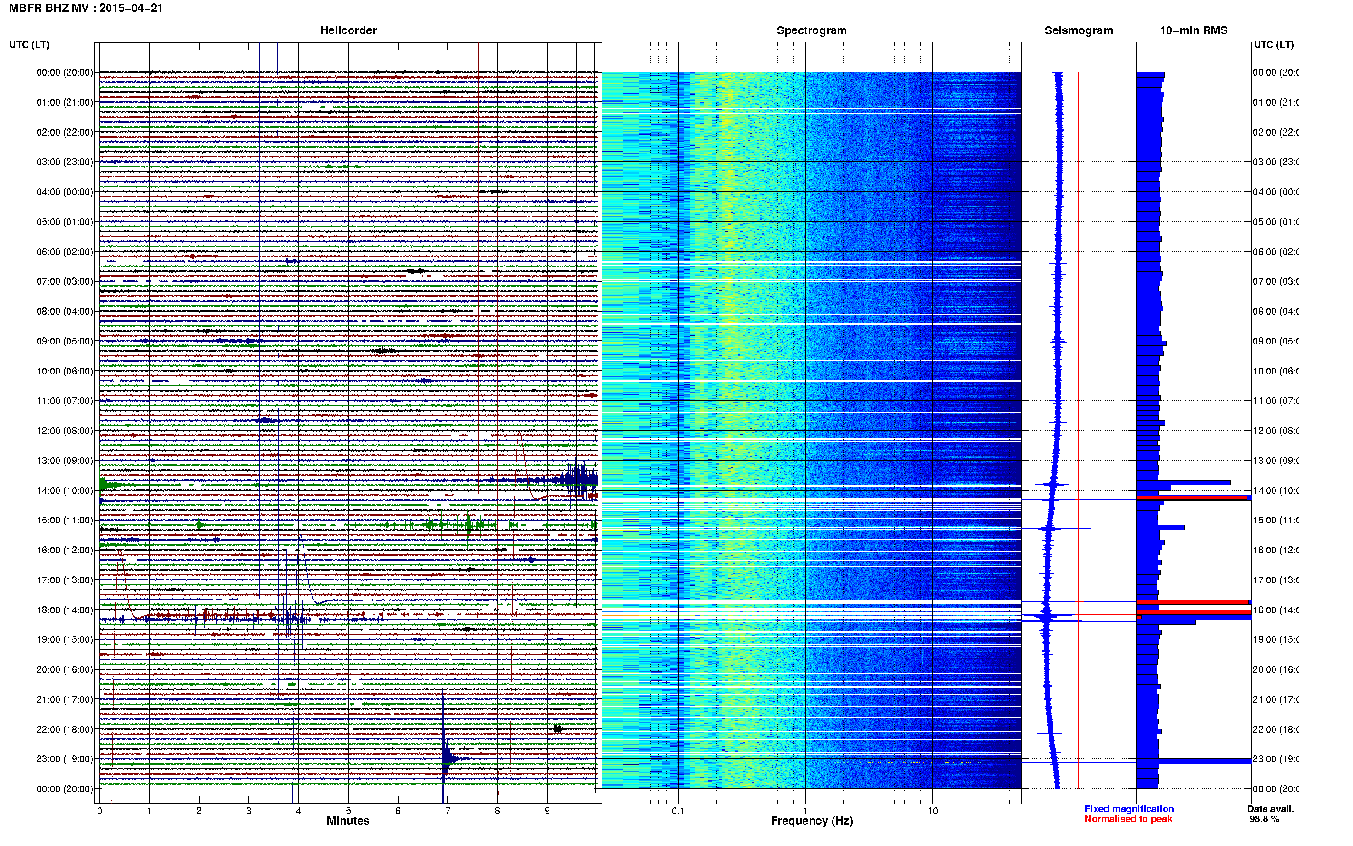The width and height of the screenshot is (1353, 846).
Task: Click left time label '15:00 (11:00)'
Action: coord(65,520)
